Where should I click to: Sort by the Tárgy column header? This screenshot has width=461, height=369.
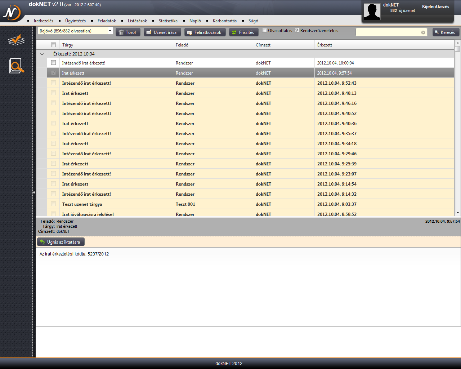coord(116,45)
